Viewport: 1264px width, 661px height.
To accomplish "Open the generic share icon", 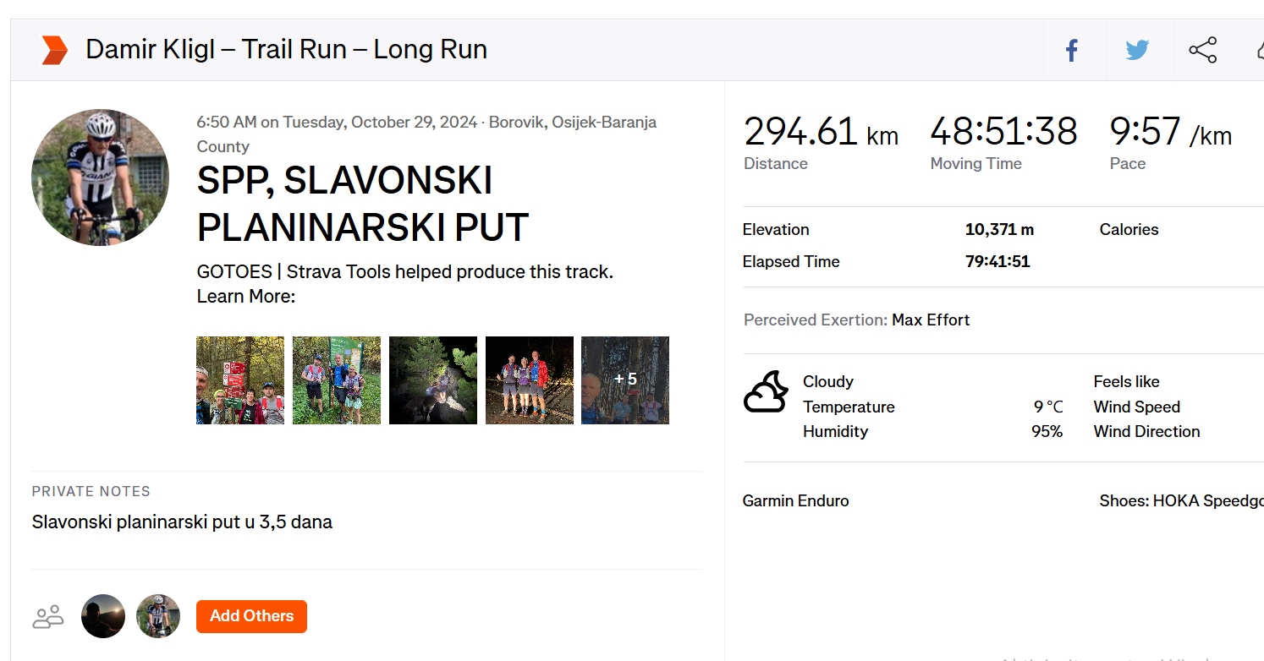I will (1202, 51).
